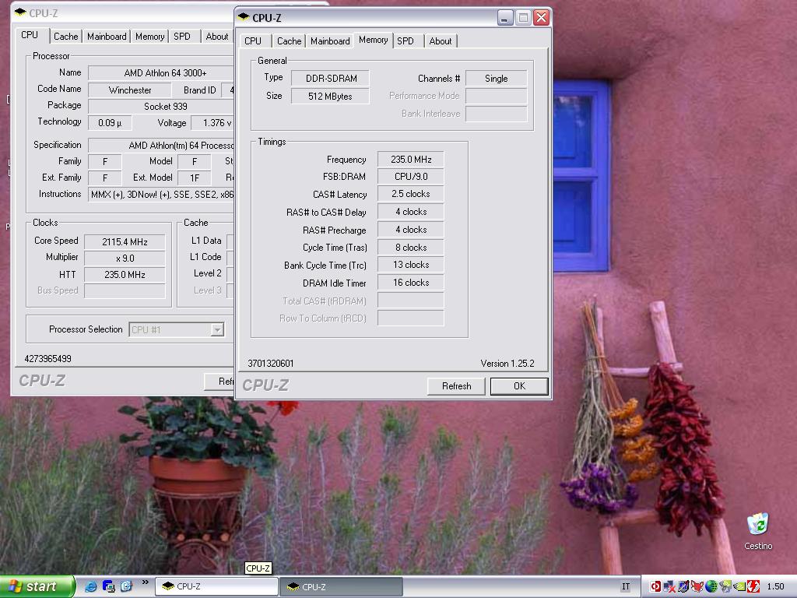The width and height of the screenshot is (797, 598).
Task: Click the Ext. Model field showing 1F
Action: (x=195, y=178)
